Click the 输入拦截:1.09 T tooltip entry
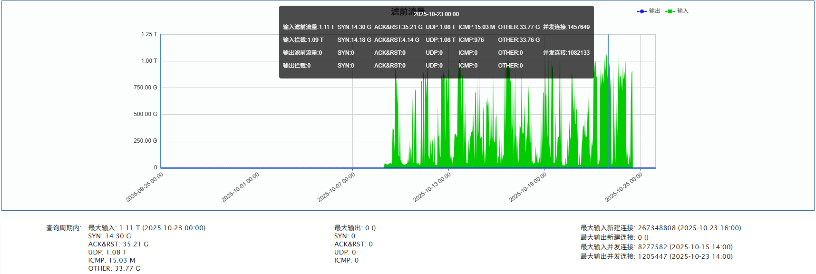 point(303,40)
